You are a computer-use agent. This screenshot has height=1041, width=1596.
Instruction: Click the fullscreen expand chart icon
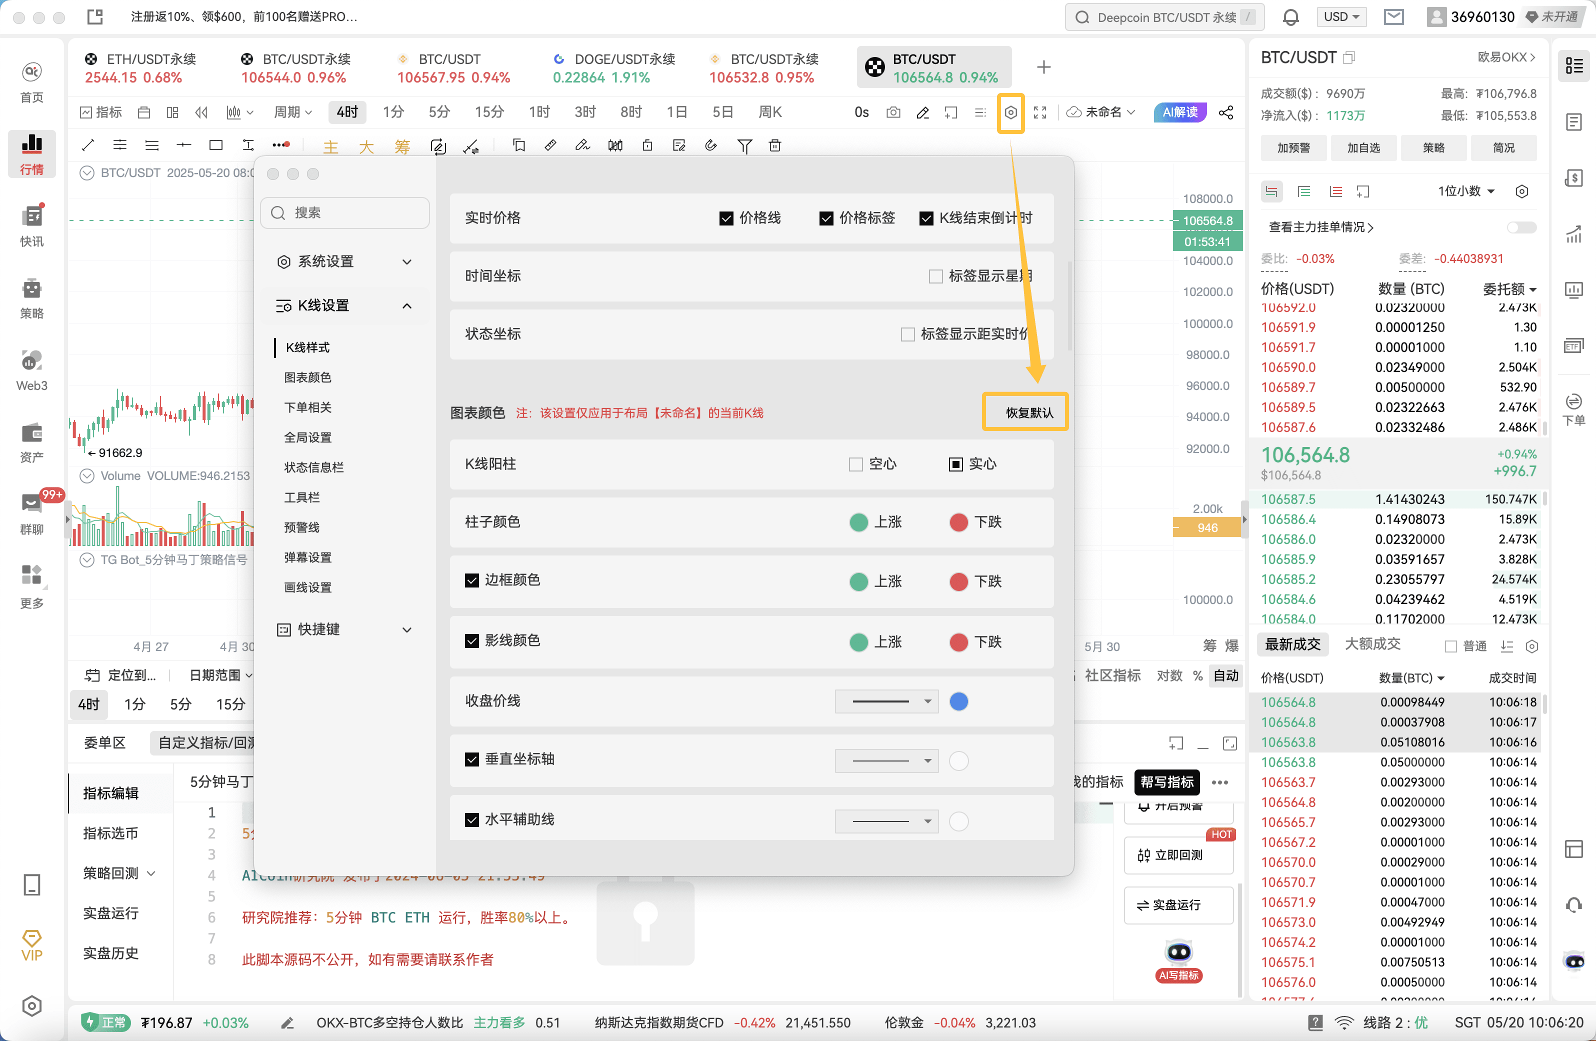[x=1040, y=112]
